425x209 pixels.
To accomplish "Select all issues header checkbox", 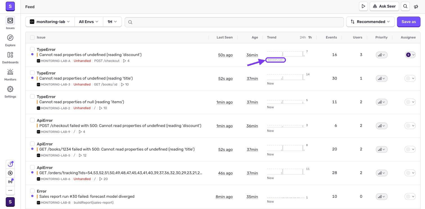I will [x=32, y=37].
